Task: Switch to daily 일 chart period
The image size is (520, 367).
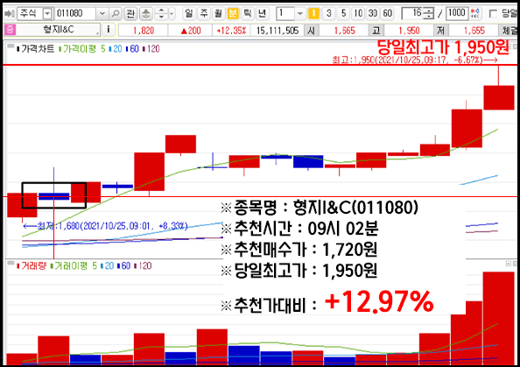Action: pyautogui.click(x=189, y=14)
